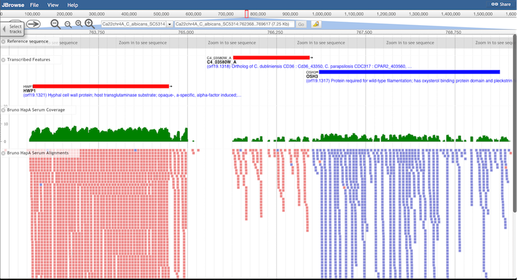Pan right with the arrow button
This screenshot has width=517, height=280.
(x=34, y=24)
